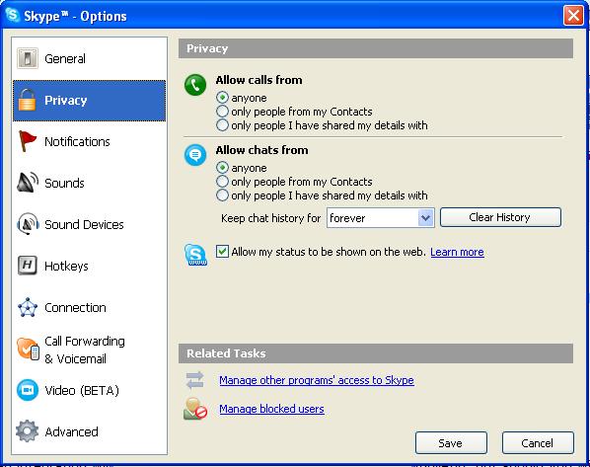Open Manage other programs' access to Skype
The height and width of the screenshot is (467, 590).
pyautogui.click(x=317, y=380)
